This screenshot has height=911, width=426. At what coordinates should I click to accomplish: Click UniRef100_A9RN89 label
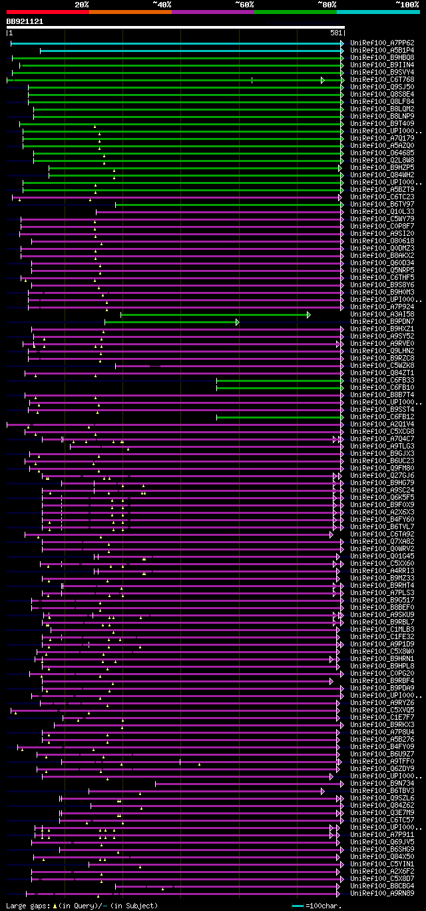click(381, 894)
